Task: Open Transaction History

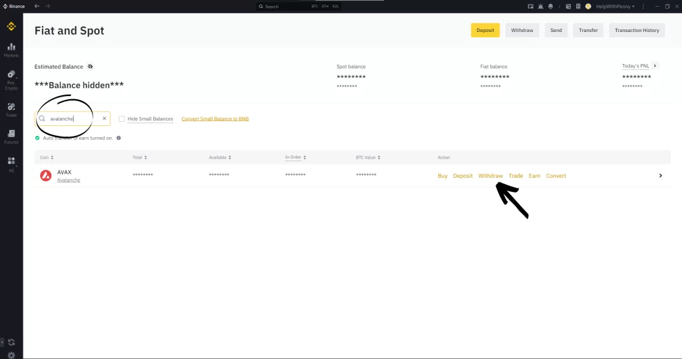Action: coord(637,30)
